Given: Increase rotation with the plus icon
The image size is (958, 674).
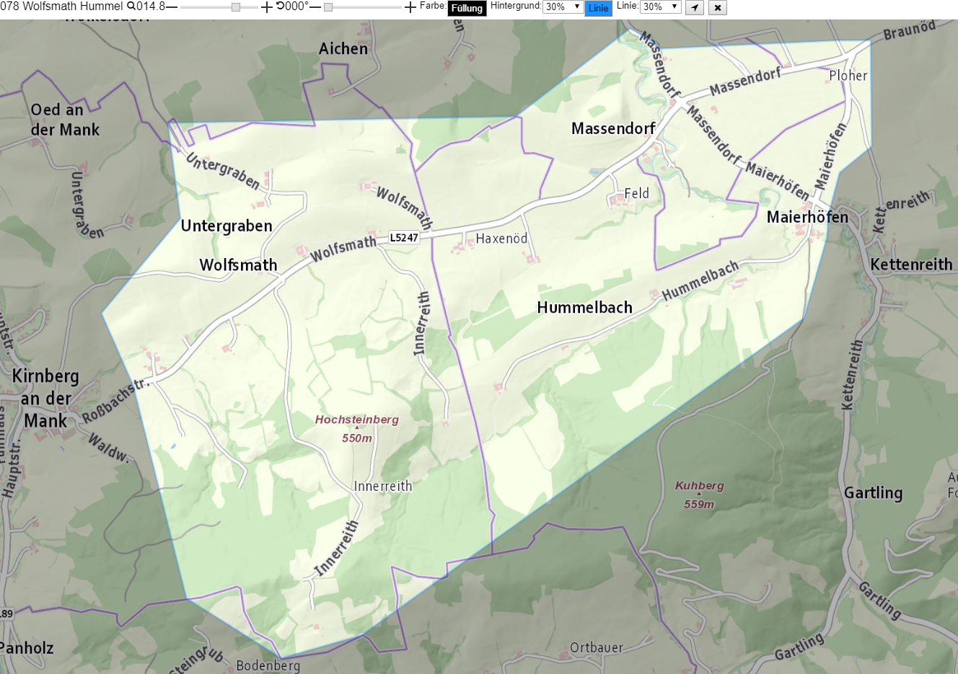Looking at the screenshot, I should [x=410, y=7].
